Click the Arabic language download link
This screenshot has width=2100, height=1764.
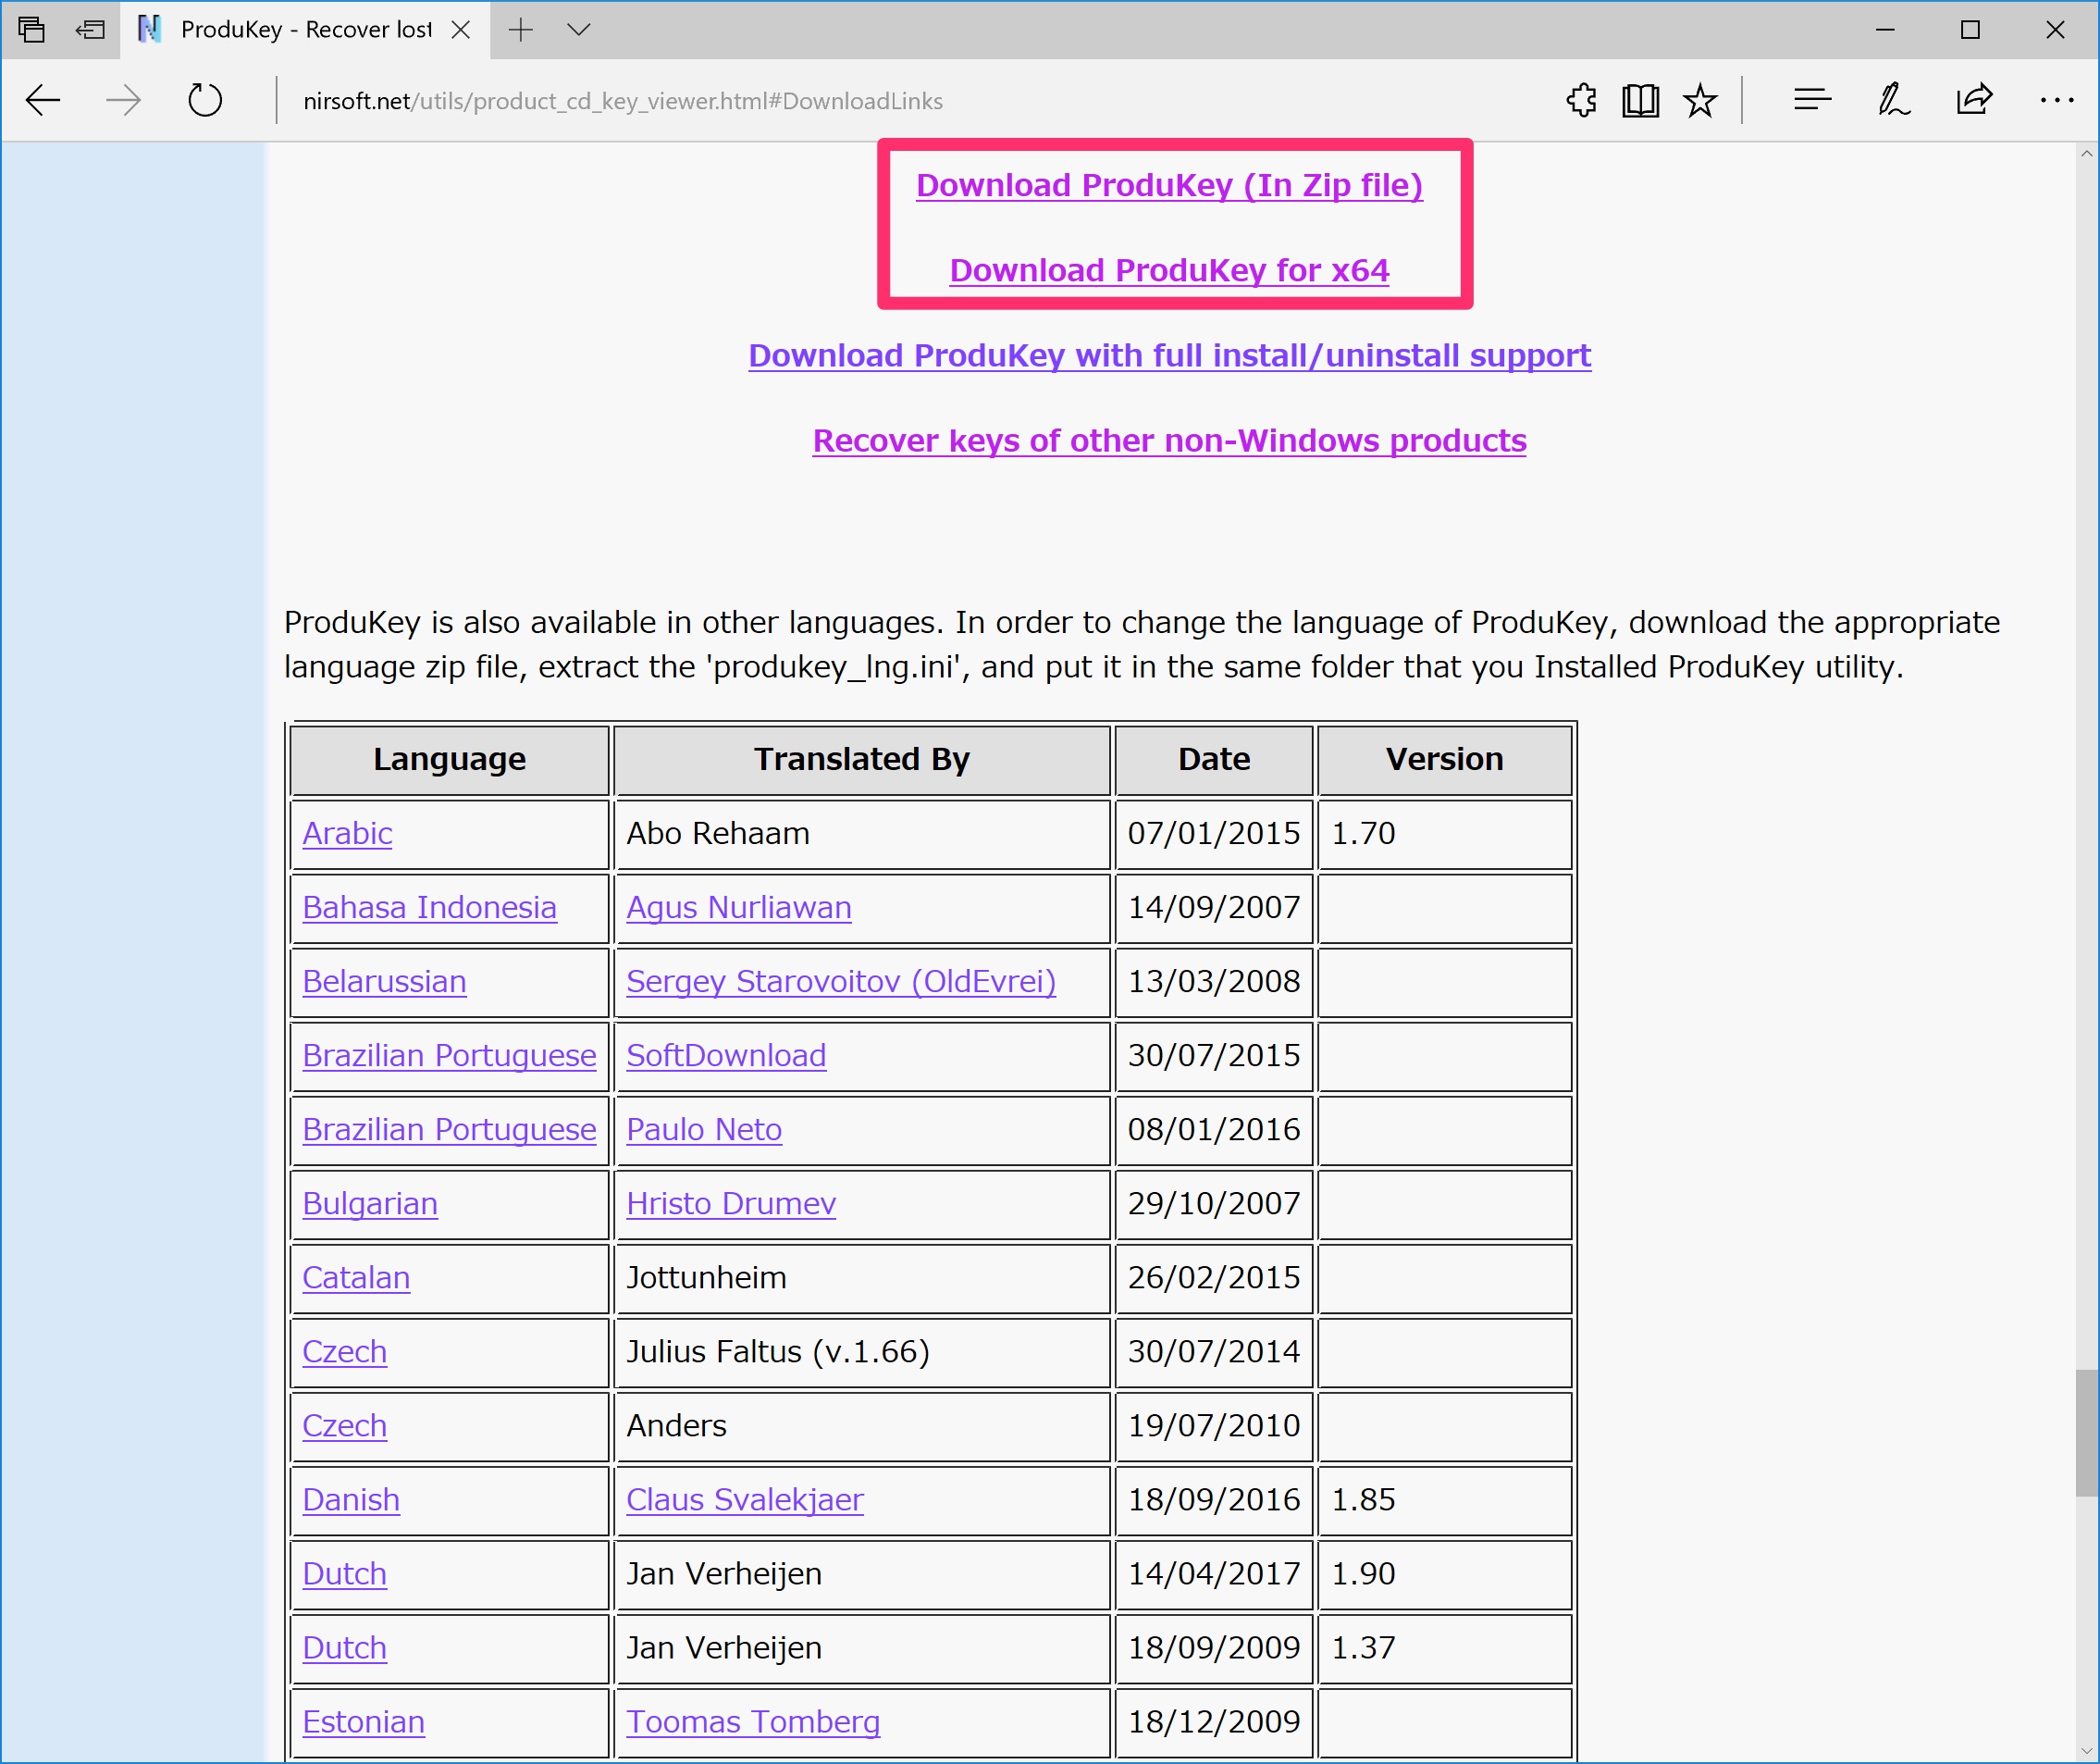pyautogui.click(x=350, y=833)
